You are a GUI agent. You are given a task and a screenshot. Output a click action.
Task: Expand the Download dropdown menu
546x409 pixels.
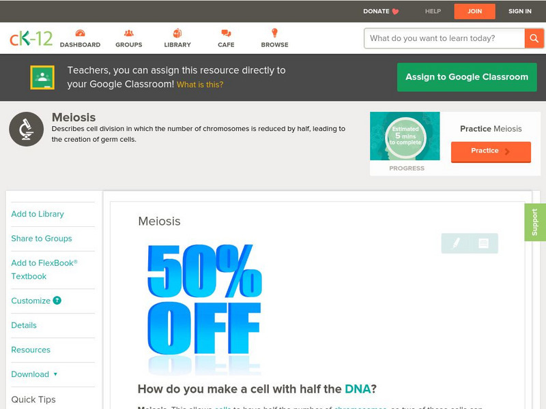point(34,374)
